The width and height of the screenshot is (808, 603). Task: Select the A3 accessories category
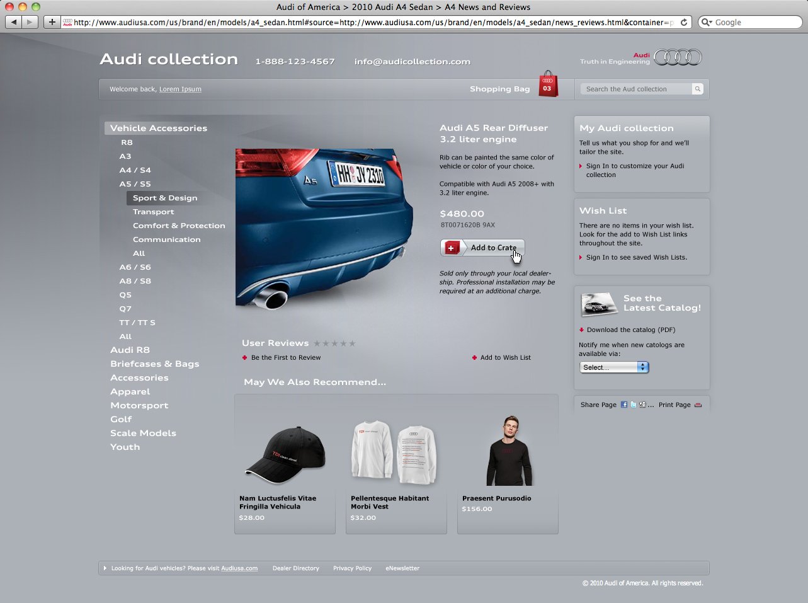point(125,156)
